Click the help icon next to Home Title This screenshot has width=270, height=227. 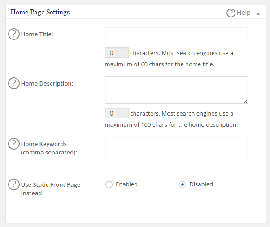coord(14,34)
